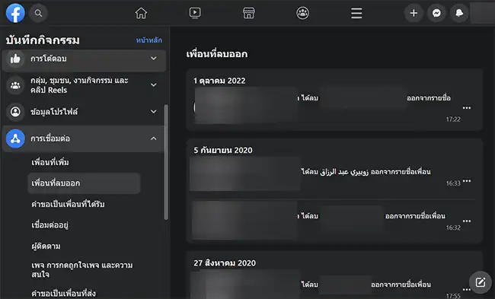
Task: Collapse the การเชื่อมต่อ section chevron
Action: (x=153, y=138)
